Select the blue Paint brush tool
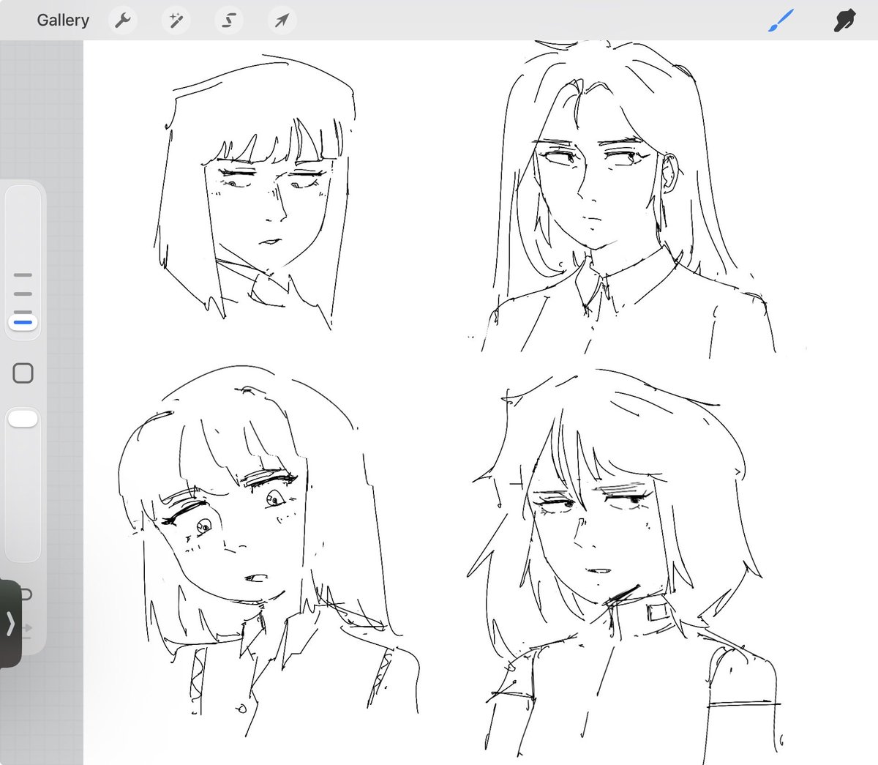This screenshot has width=878, height=765. [x=781, y=20]
